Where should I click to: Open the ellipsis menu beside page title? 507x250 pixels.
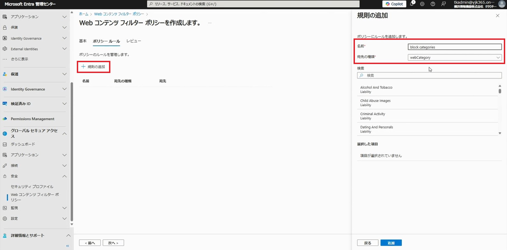click(x=210, y=23)
